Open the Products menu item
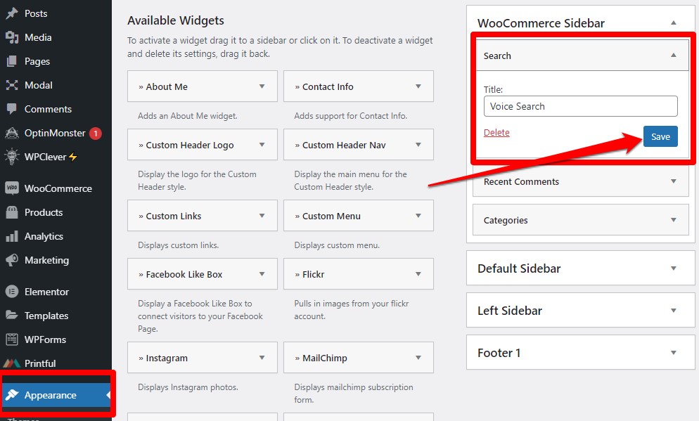The width and height of the screenshot is (699, 421). (44, 212)
